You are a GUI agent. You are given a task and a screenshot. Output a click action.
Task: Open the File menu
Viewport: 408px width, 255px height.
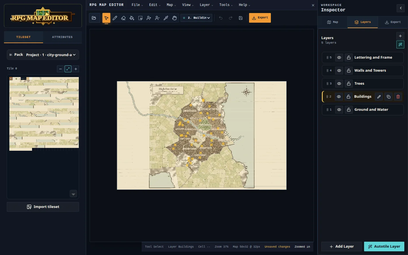tap(137, 5)
